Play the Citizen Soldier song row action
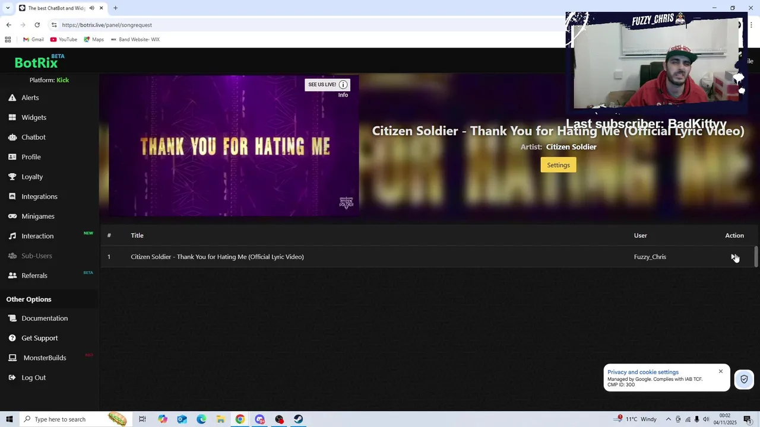This screenshot has height=427, width=760. (x=734, y=257)
